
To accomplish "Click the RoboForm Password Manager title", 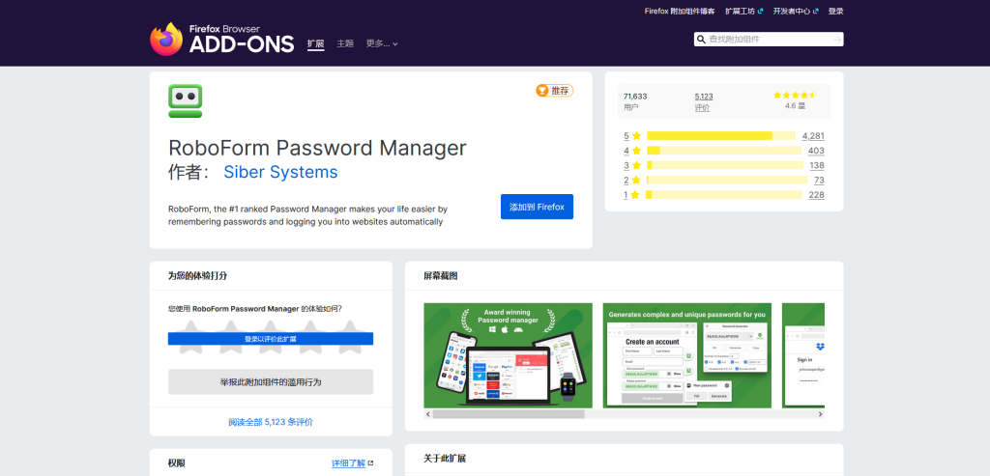I will click(317, 148).
